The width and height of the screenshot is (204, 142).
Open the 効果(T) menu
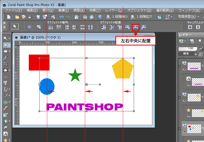point(95,10)
